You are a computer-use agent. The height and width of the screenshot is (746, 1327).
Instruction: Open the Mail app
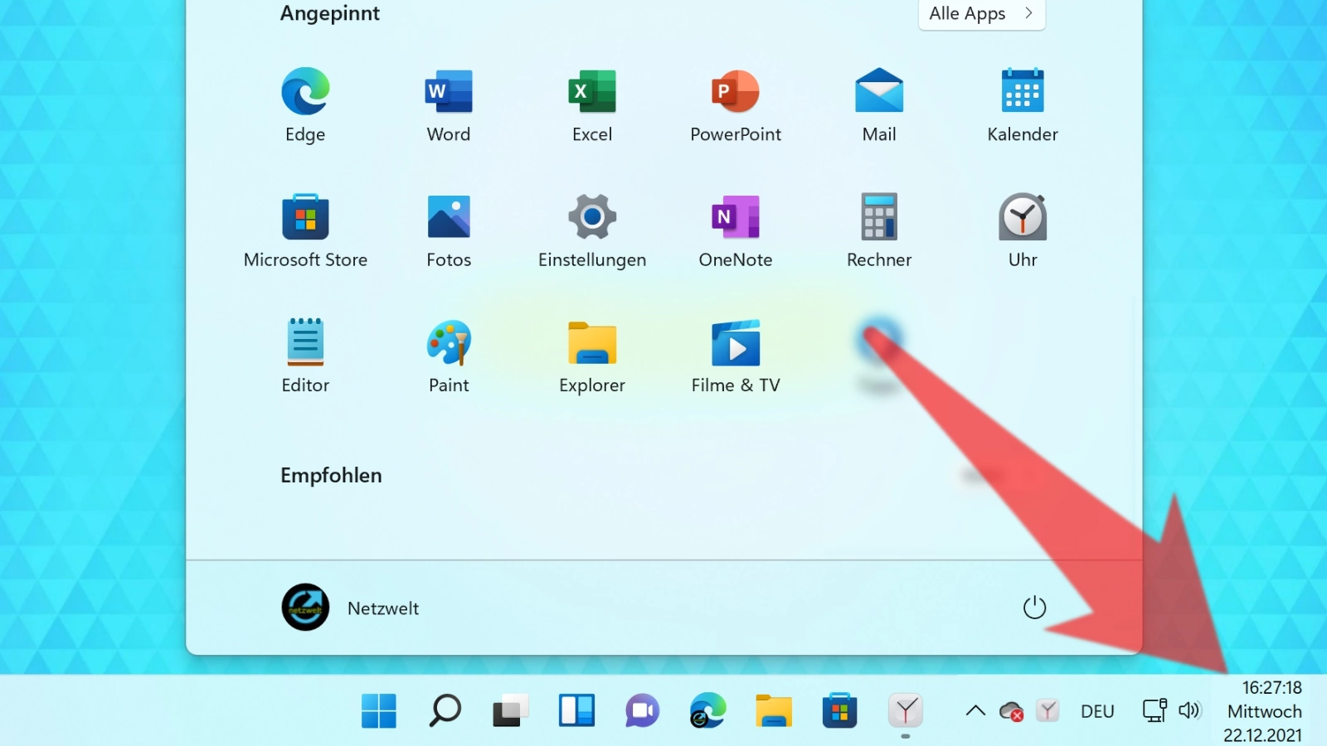coord(879,105)
